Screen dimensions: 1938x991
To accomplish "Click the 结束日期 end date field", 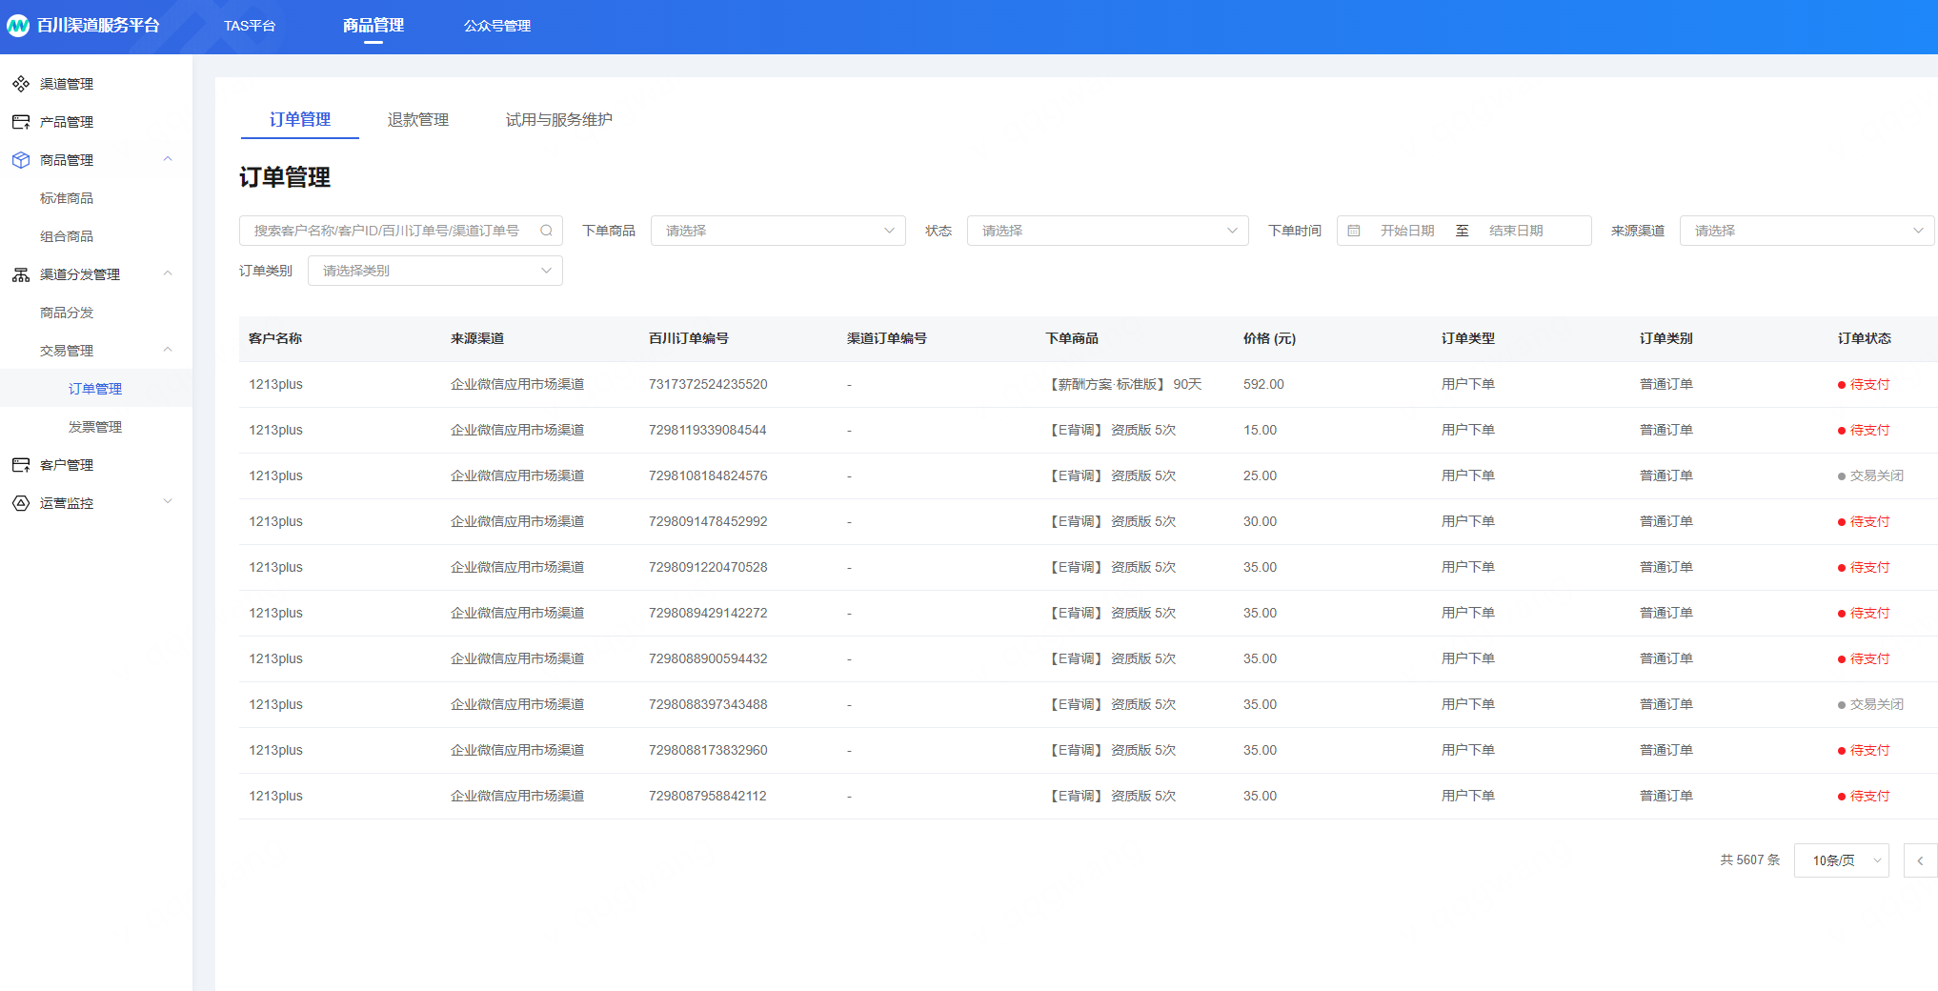I will [1516, 231].
